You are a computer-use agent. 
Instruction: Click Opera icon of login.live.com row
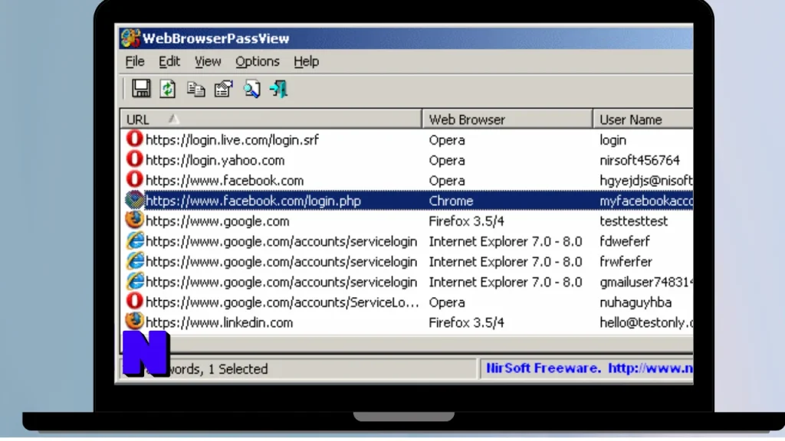(134, 139)
